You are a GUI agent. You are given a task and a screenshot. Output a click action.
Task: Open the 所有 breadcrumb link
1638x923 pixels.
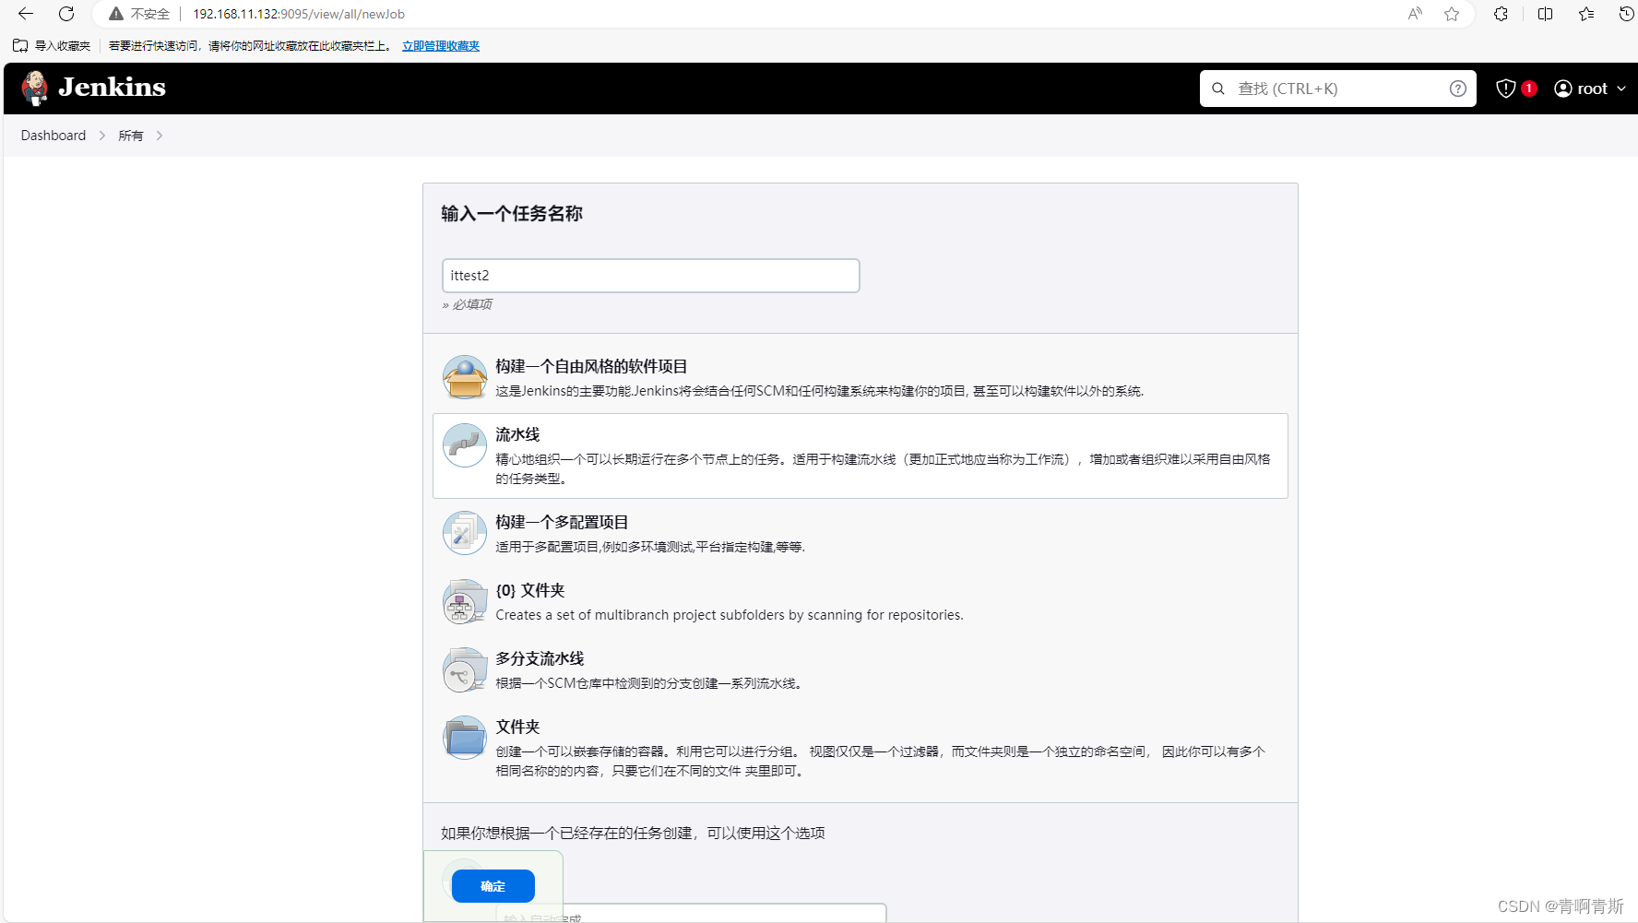pyautogui.click(x=131, y=136)
